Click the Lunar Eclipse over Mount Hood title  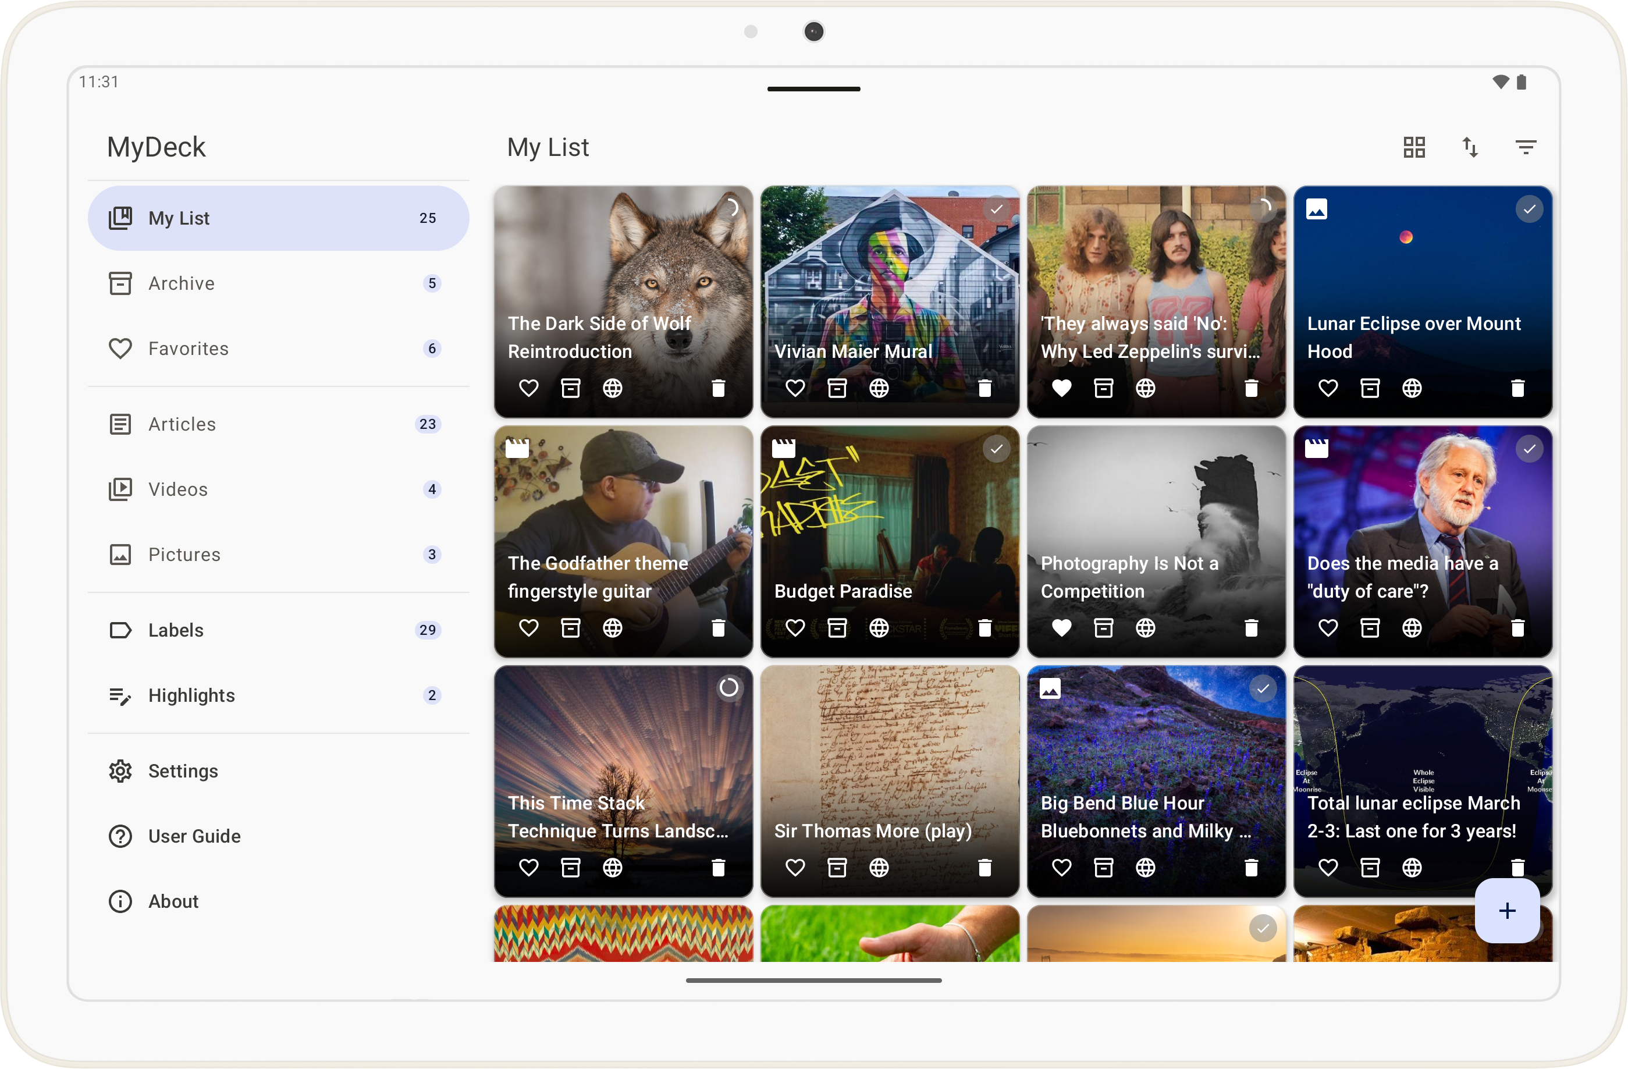pyautogui.click(x=1413, y=337)
